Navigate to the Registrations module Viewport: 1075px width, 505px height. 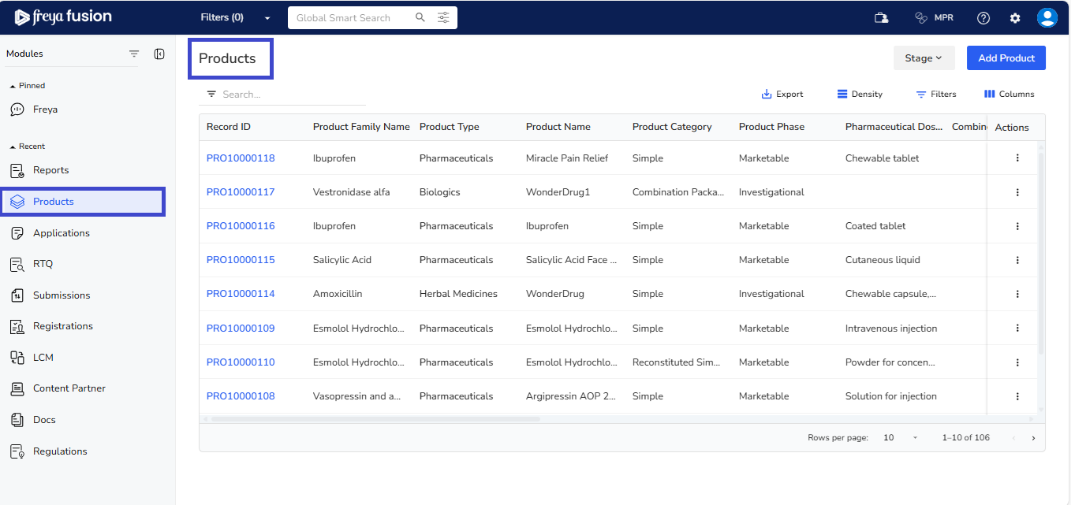[x=62, y=326]
